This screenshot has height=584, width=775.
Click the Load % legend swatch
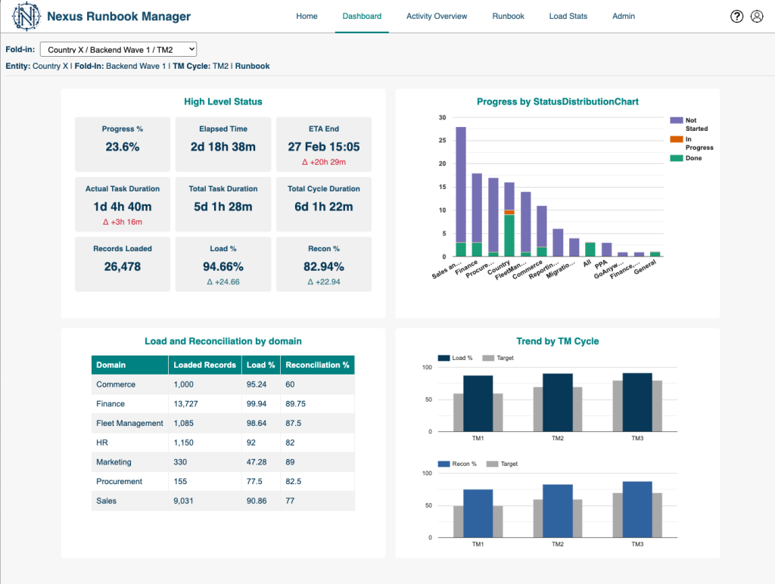coord(444,358)
